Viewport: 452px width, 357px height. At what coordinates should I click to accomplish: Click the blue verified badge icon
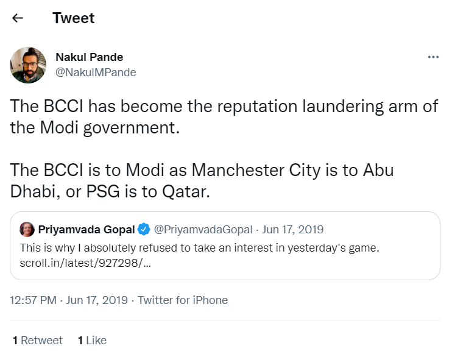pos(144,230)
